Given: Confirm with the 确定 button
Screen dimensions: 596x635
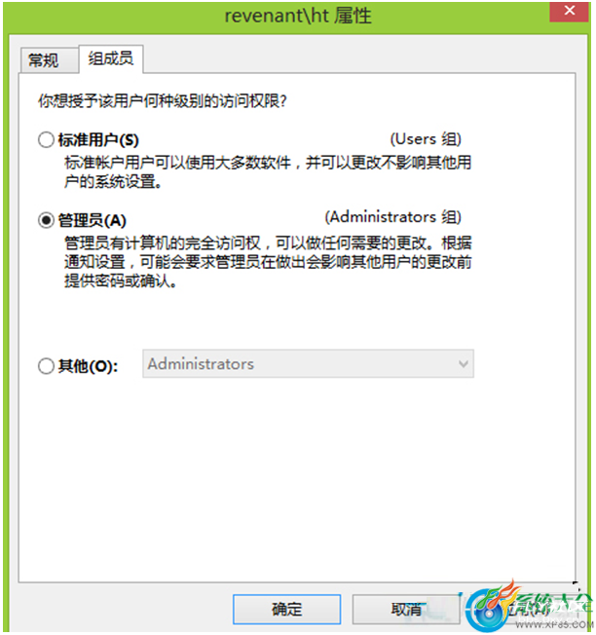Looking at the screenshot, I should click(x=286, y=609).
